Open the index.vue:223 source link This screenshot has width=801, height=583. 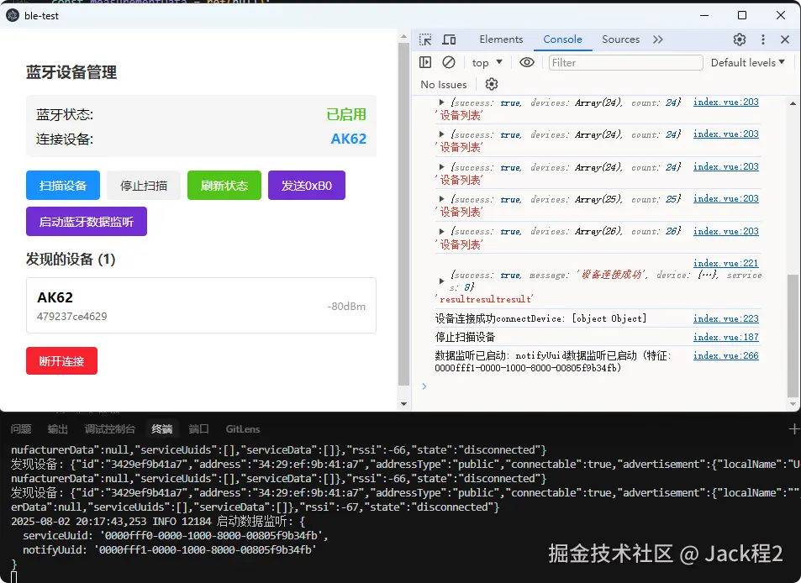725,318
